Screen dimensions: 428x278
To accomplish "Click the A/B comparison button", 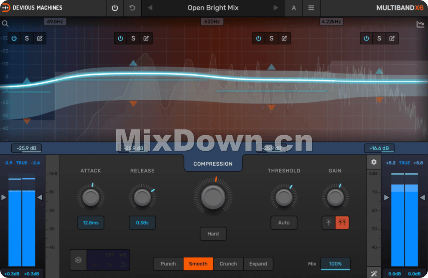I will 294,8.
